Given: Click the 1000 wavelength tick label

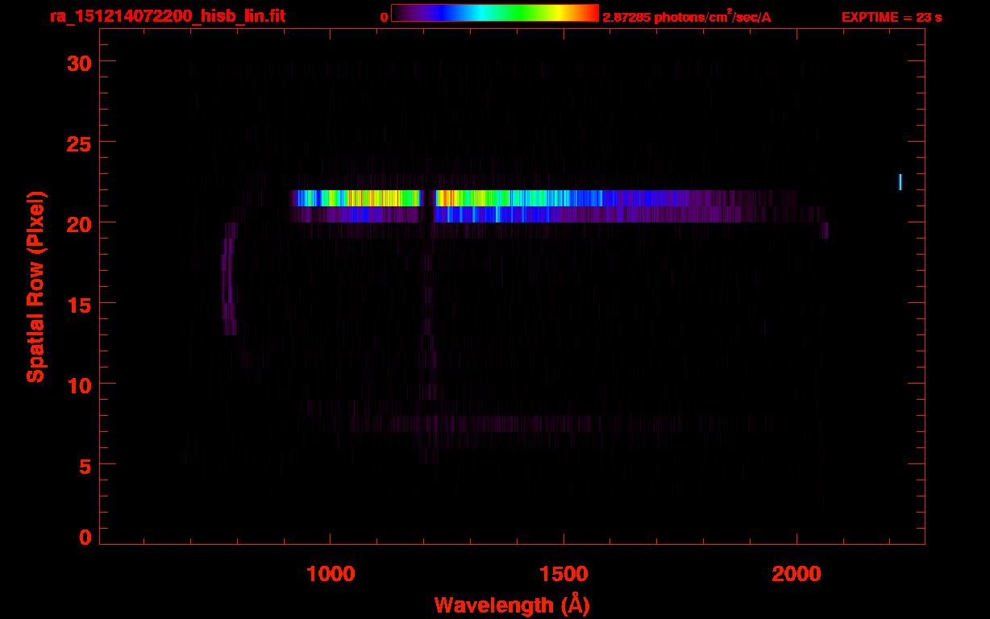Looking at the screenshot, I should point(331,574).
